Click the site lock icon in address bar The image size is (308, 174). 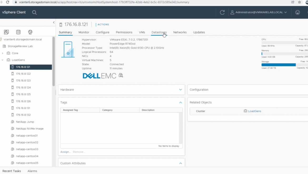(16, 2)
